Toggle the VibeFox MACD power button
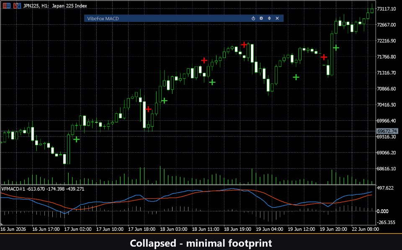Image resolution: width=402 pixels, height=250 pixels. coord(253,18)
